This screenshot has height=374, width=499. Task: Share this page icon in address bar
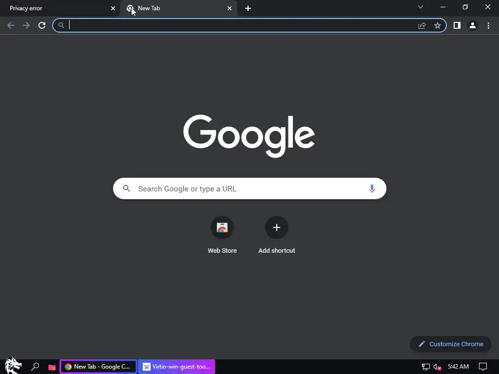coord(422,25)
